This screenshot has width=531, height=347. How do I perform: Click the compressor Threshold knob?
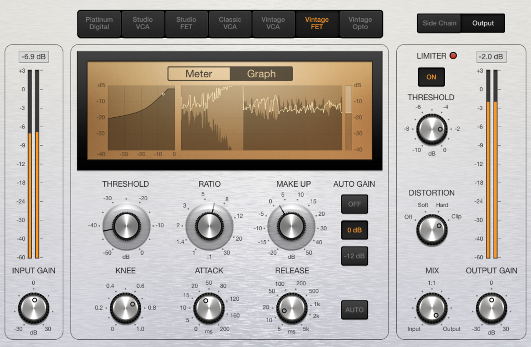[126, 226]
